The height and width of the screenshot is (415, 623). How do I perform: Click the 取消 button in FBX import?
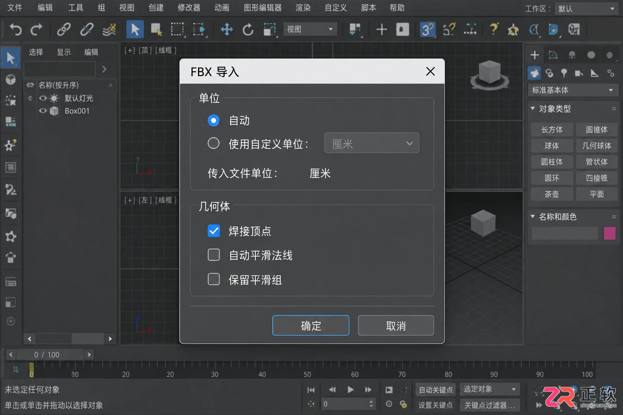tap(396, 326)
